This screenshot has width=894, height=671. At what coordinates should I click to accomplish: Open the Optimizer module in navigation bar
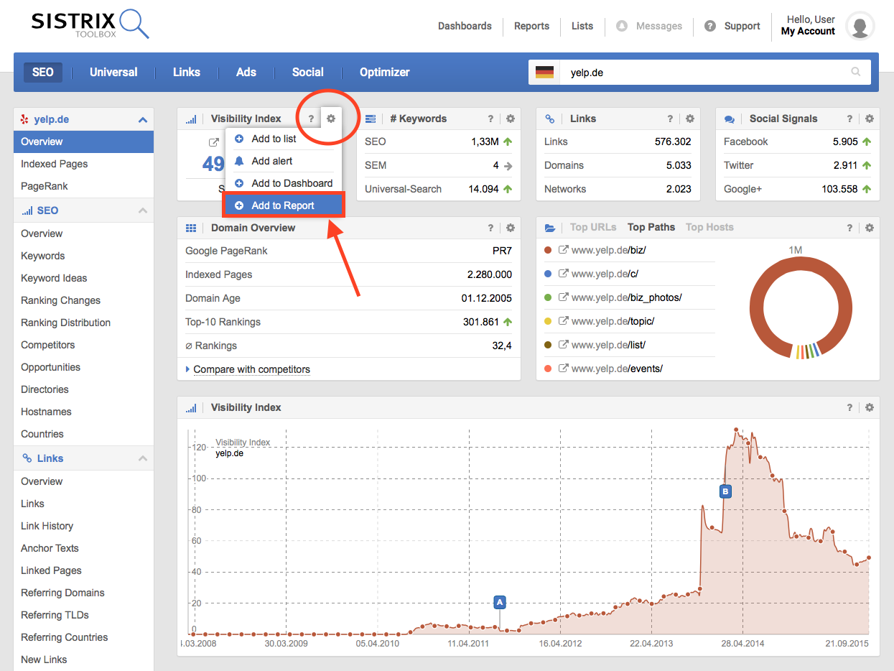click(384, 72)
